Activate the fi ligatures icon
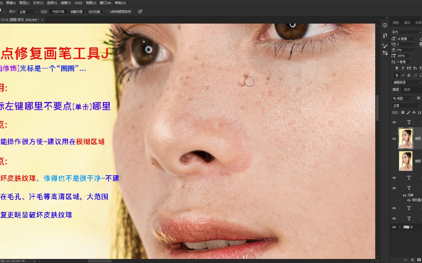The width and height of the screenshot is (422, 263). click(397, 75)
